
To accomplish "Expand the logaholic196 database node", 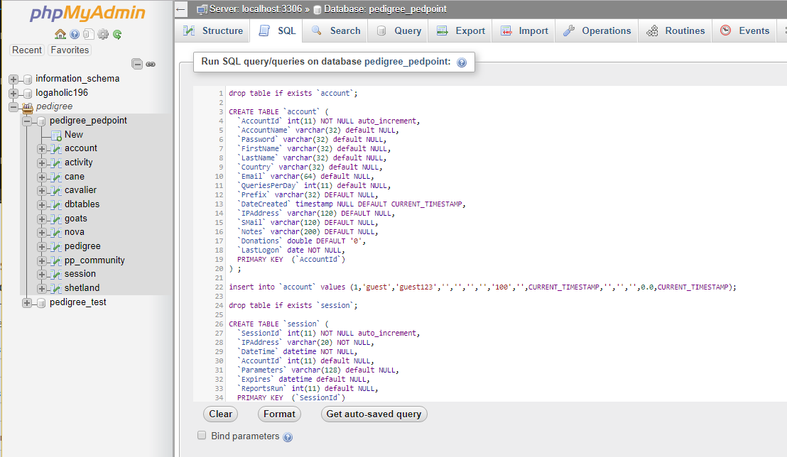I will [13, 93].
